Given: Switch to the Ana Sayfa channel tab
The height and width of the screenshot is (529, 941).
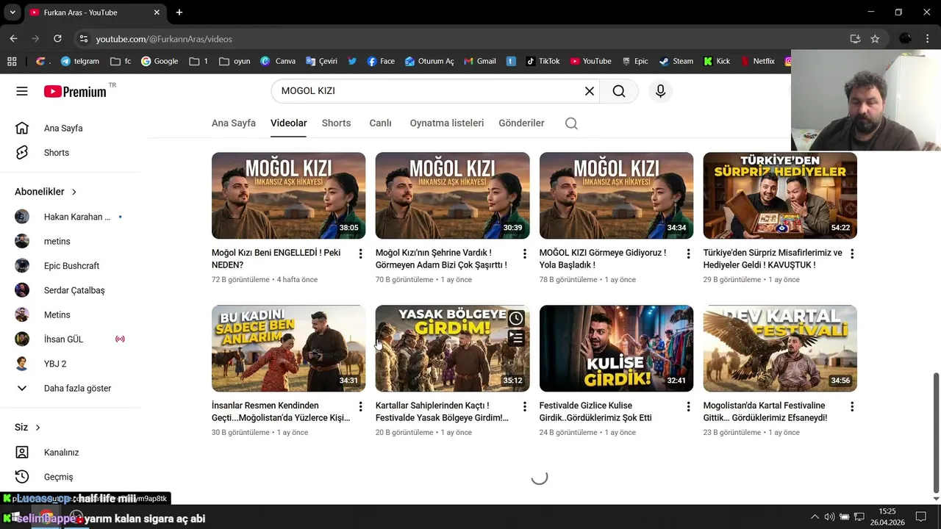Looking at the screenshot, I should [234, 123].
